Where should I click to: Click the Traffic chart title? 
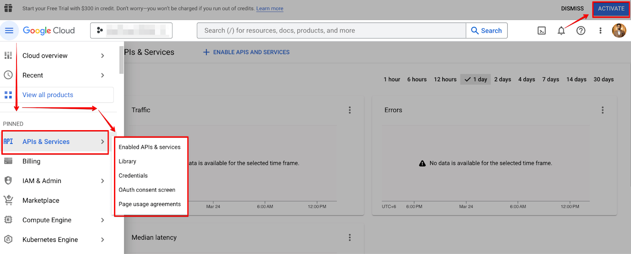[141, 110]
